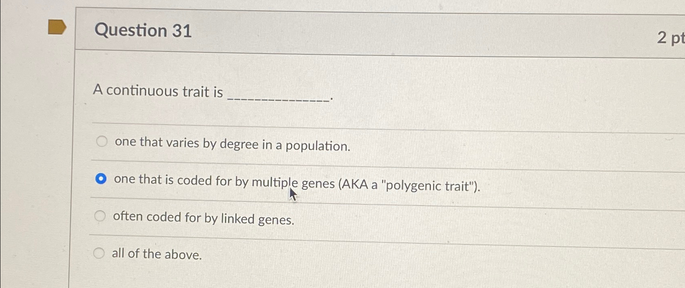Click the Question 31 header bar
The width and height of the screenshot is (685, 288).
284,31
